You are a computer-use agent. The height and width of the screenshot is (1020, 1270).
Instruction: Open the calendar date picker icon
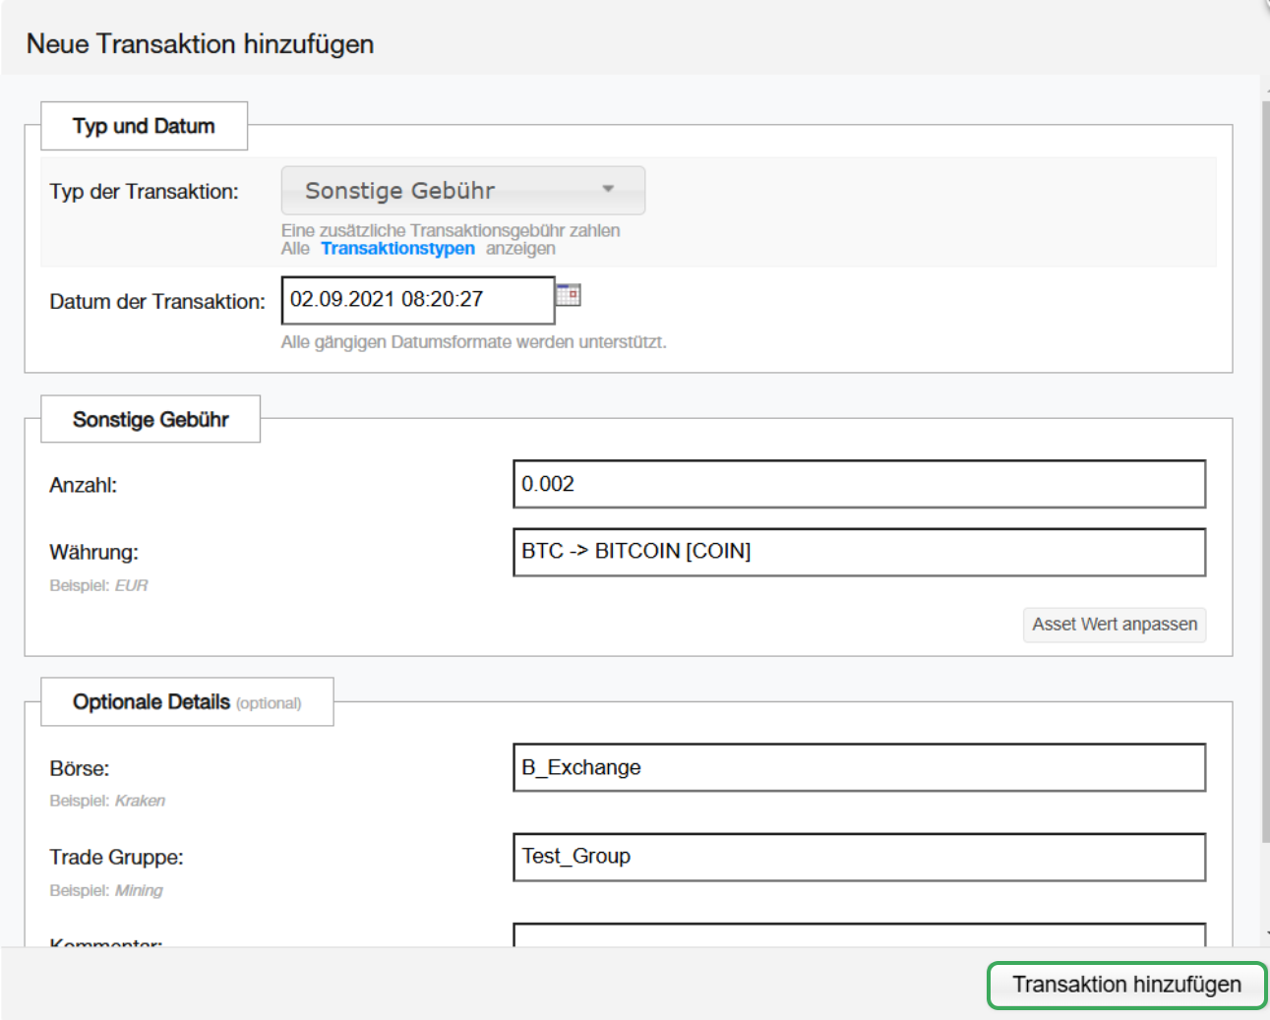point(569,295)
